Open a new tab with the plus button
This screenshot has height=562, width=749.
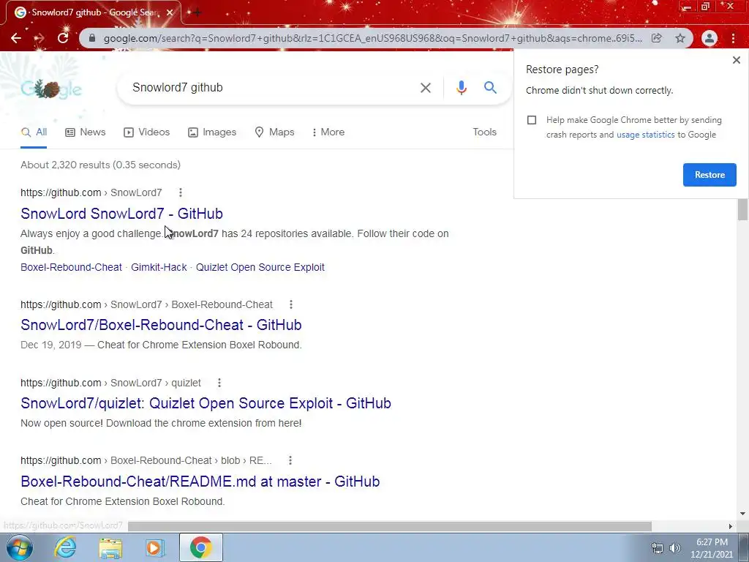tap(197, 12)
